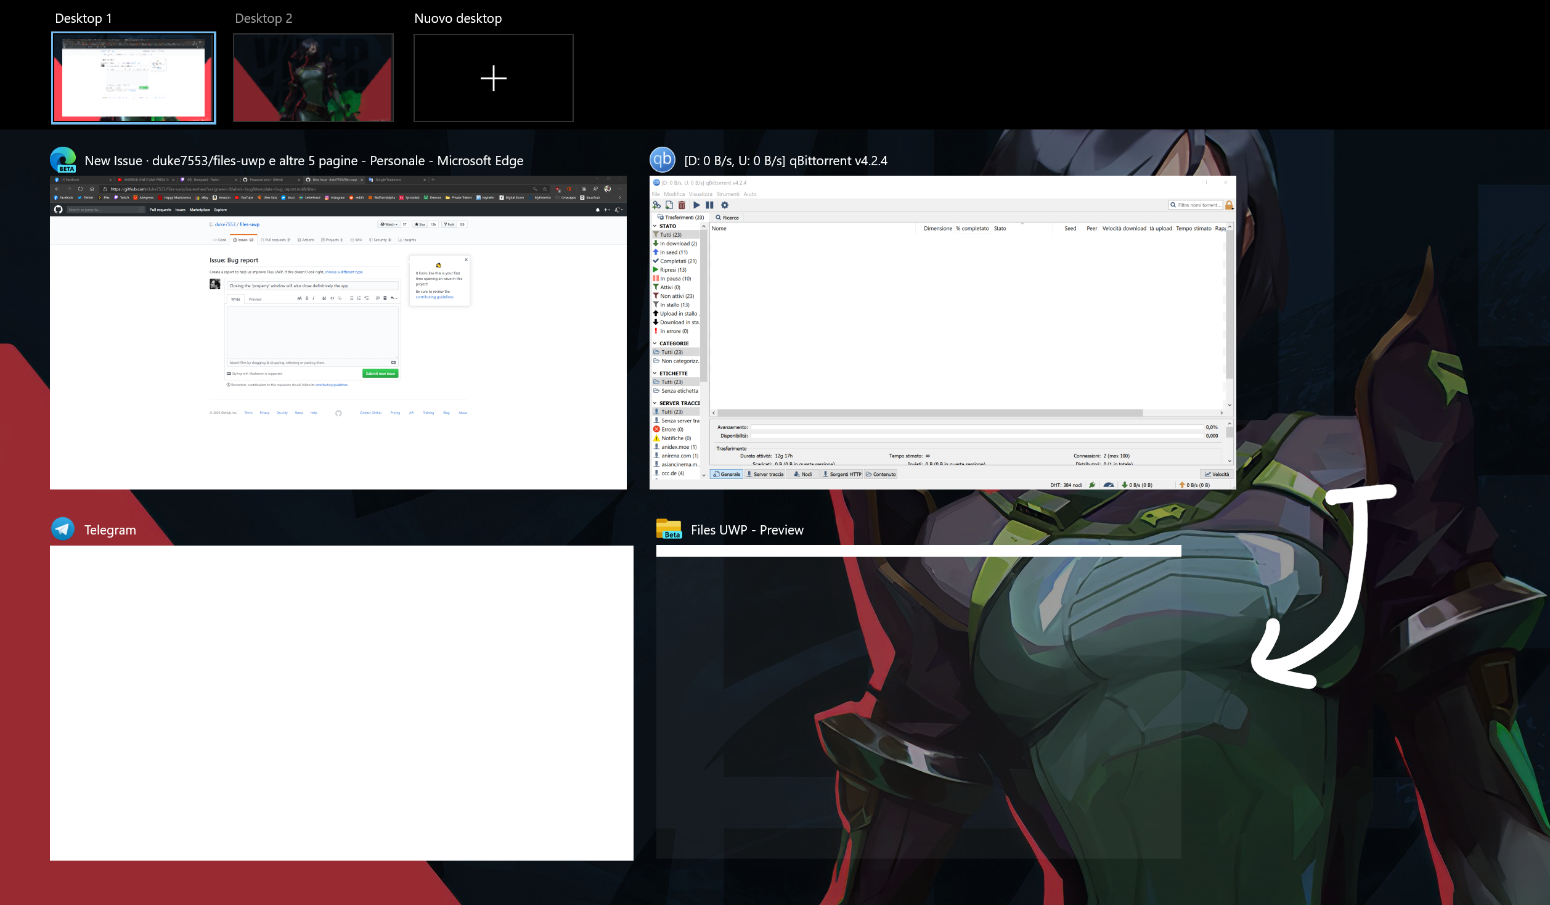Click the Telegram app icon
Screen dimensions: 1550x905
[x=62, y=529]
